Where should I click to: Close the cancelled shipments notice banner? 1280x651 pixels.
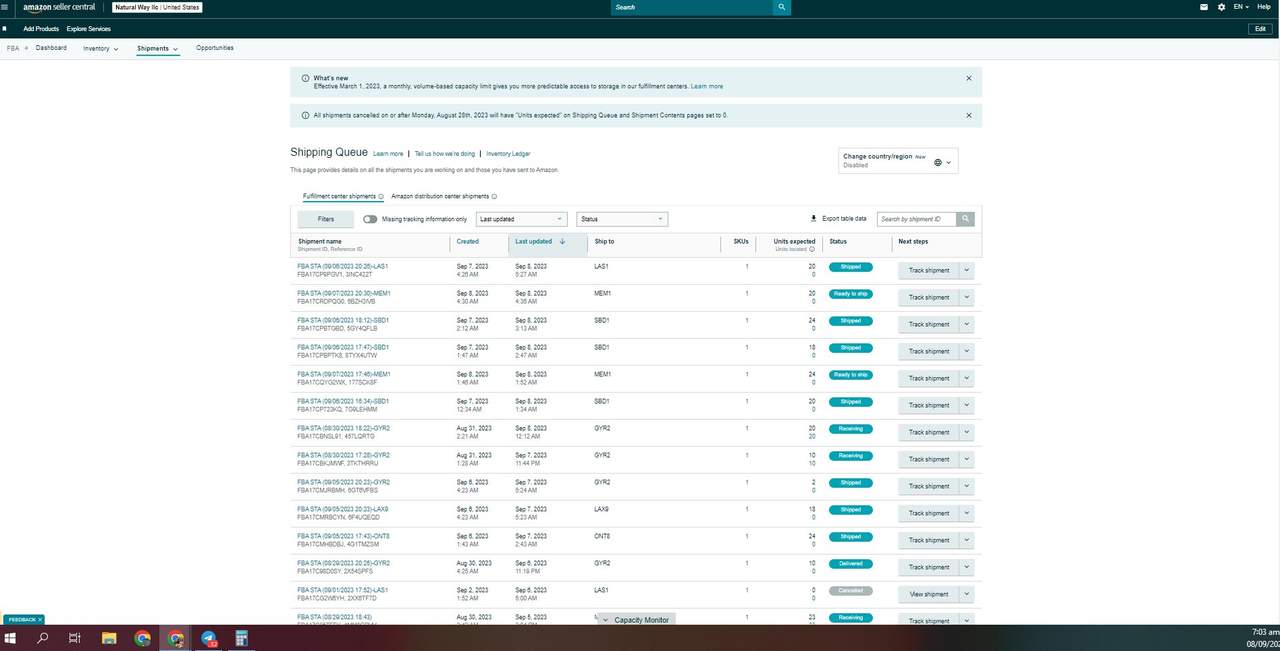[969, 115]
